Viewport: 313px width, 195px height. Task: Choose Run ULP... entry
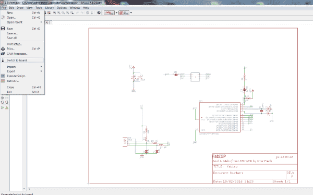[22, 81]
